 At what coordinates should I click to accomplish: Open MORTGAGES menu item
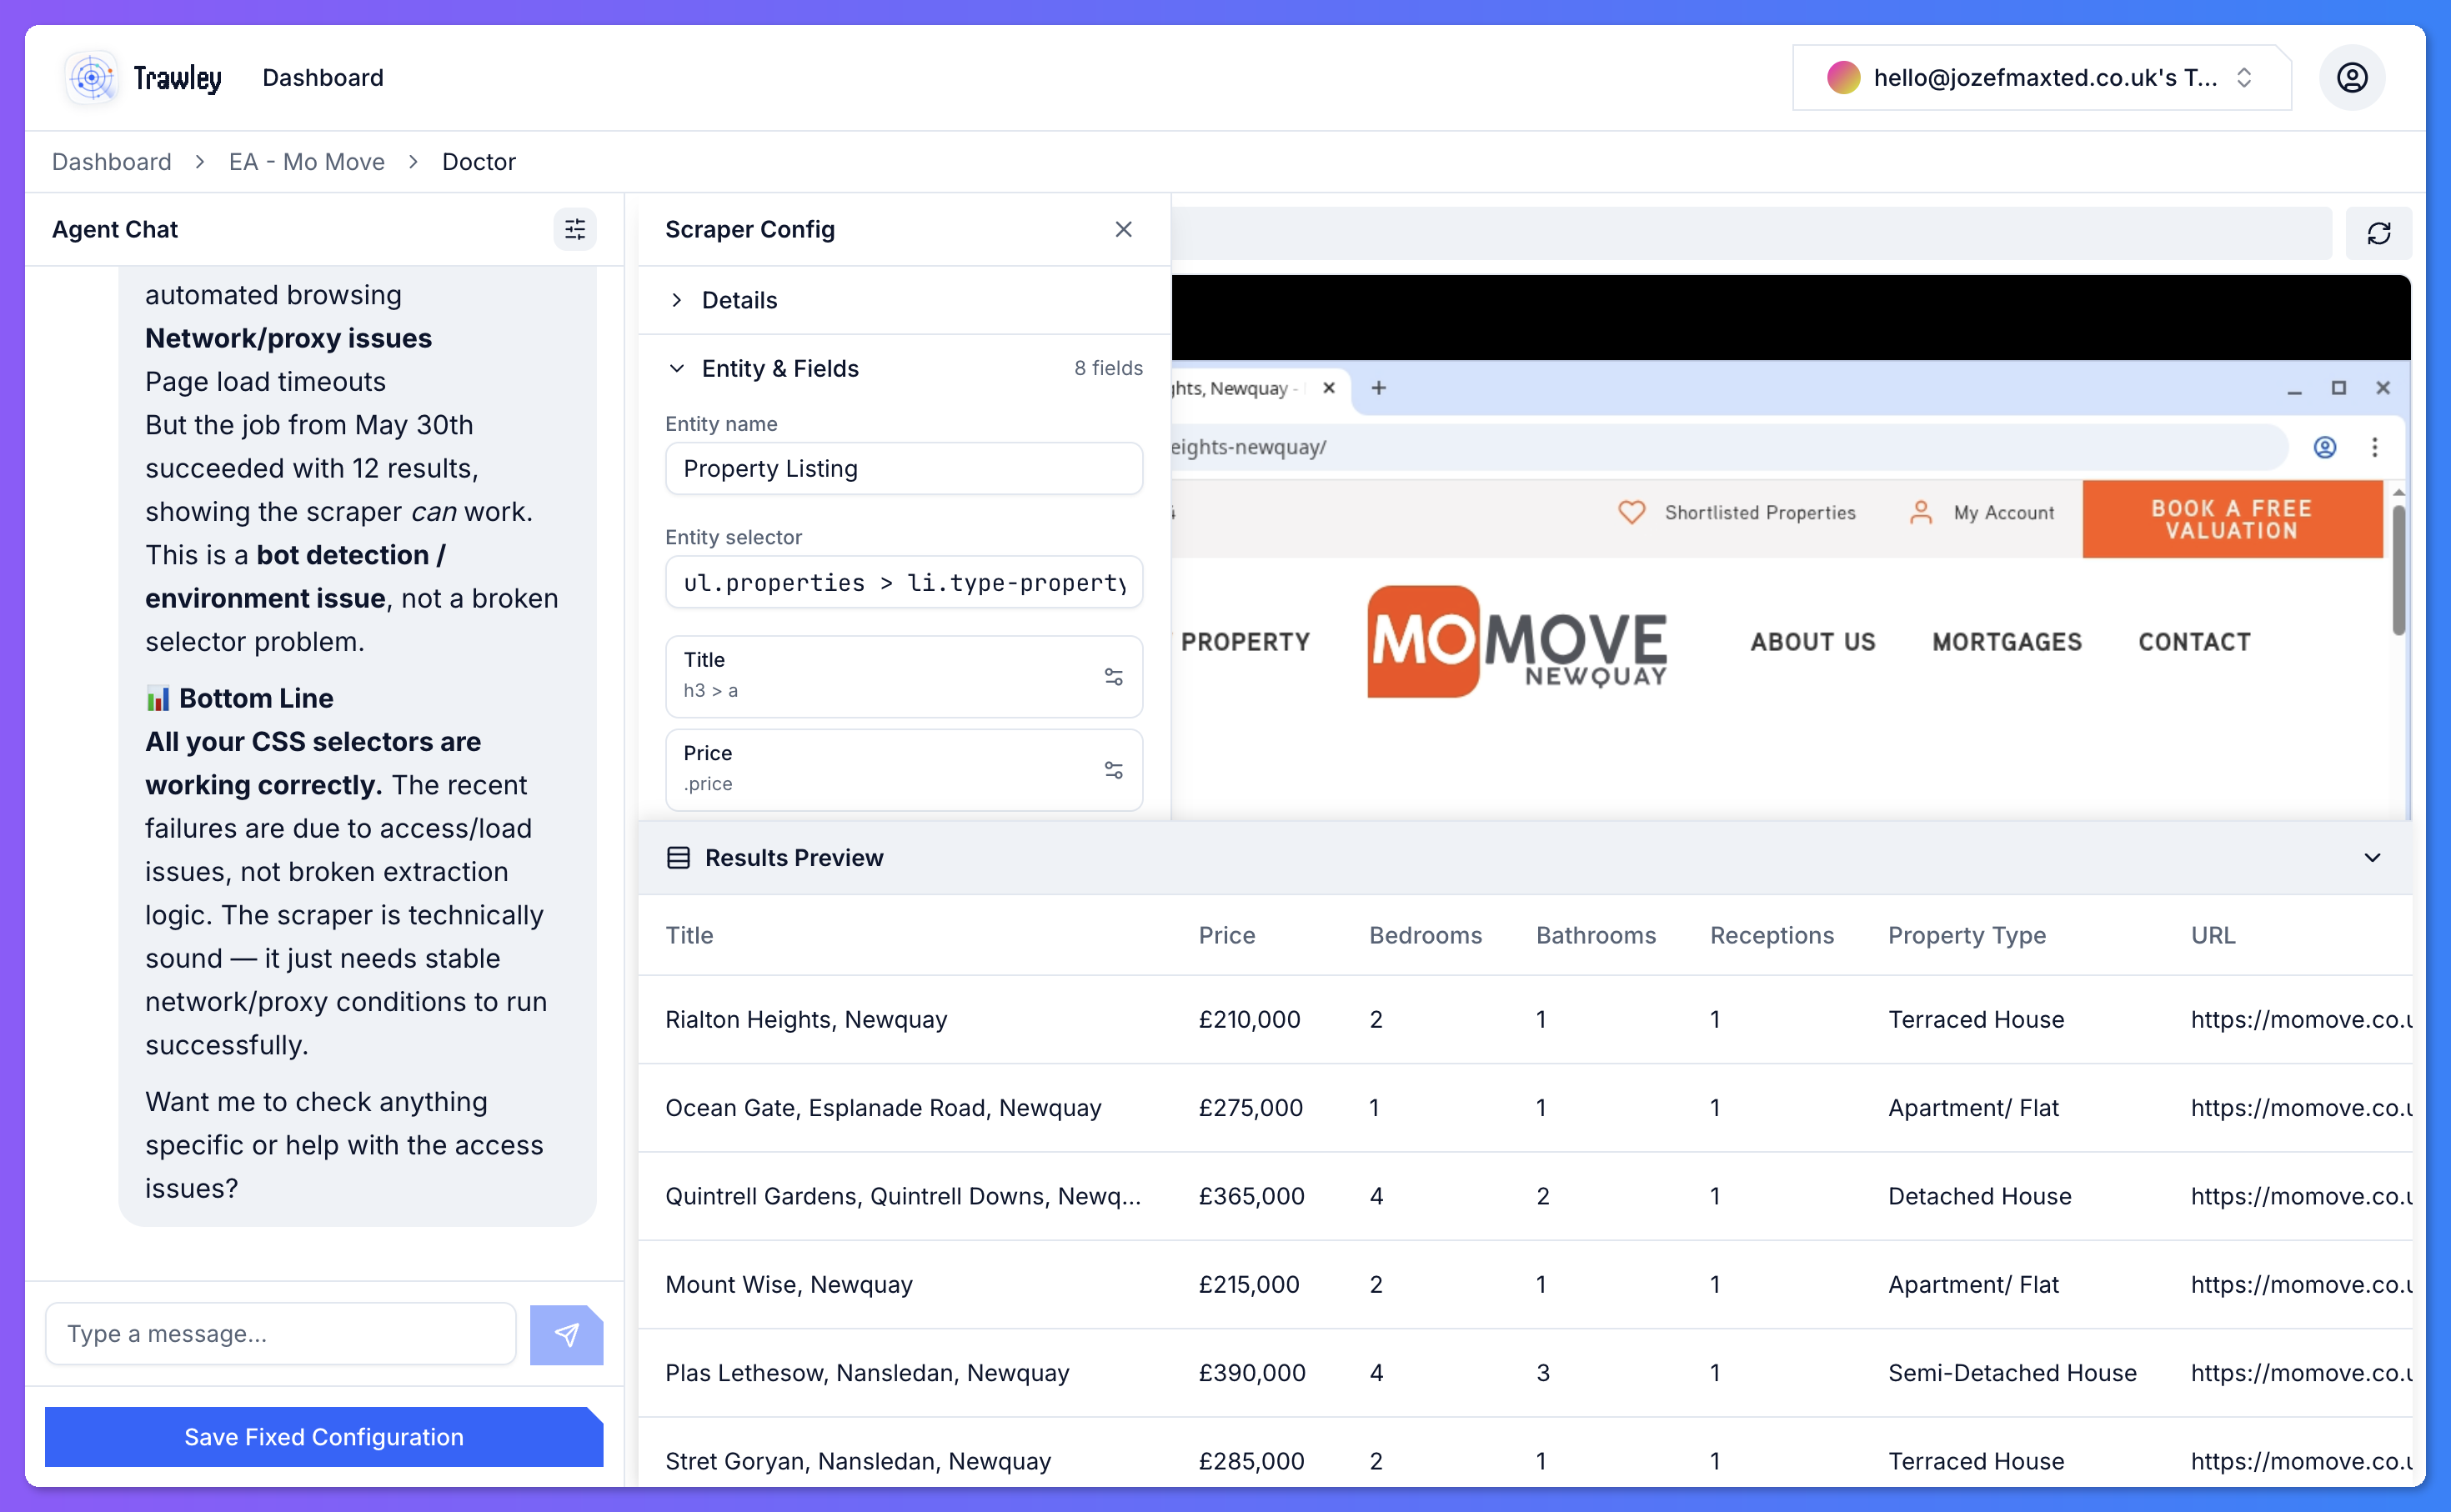[x=2006, y=642]
